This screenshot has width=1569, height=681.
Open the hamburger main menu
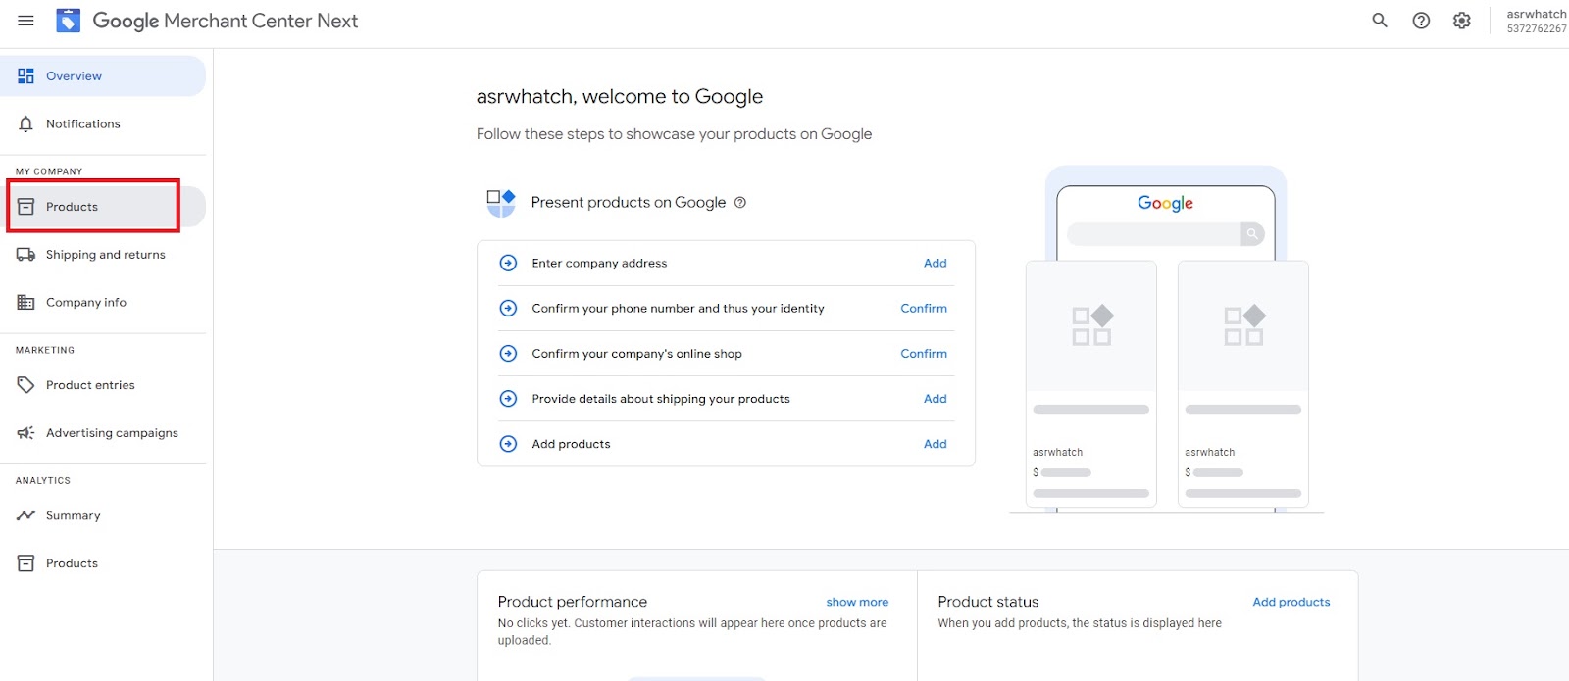pos(26,21)
